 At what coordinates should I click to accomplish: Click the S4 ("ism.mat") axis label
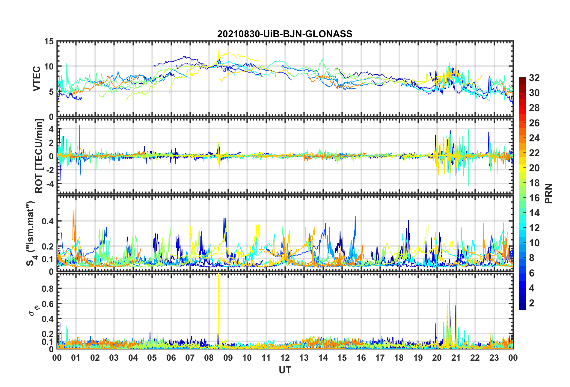pos(31,234)
